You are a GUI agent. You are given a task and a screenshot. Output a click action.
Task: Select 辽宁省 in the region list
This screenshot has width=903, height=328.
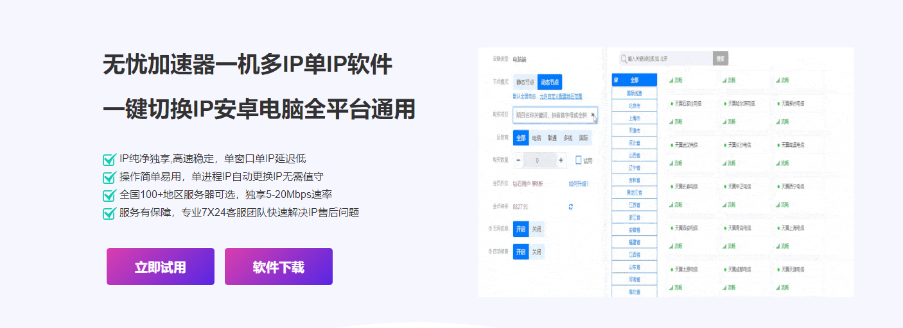[x=635, y=168]
